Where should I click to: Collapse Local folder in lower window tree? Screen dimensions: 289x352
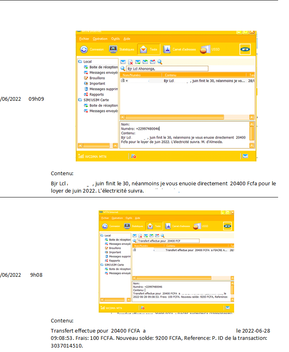click(x=102, y=235)
